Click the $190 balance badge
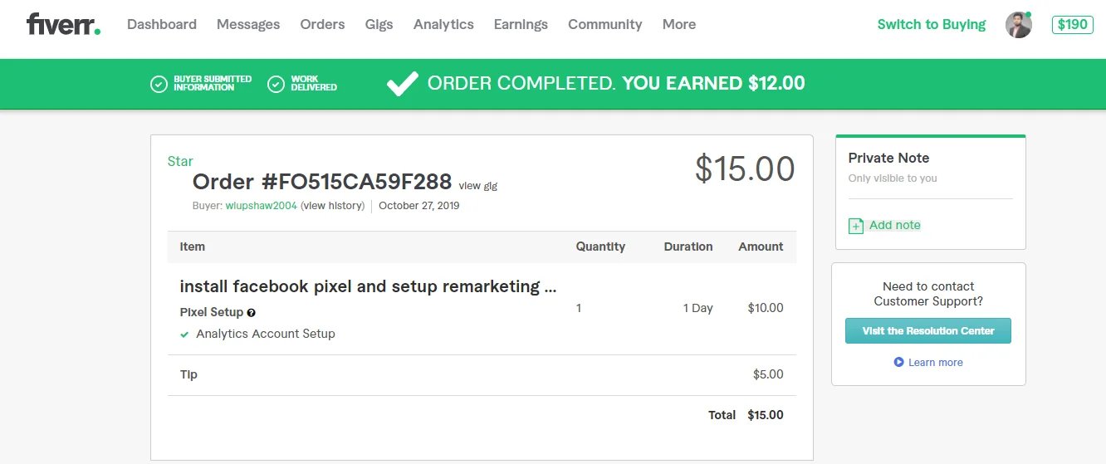 click(x=1072, y=24)
